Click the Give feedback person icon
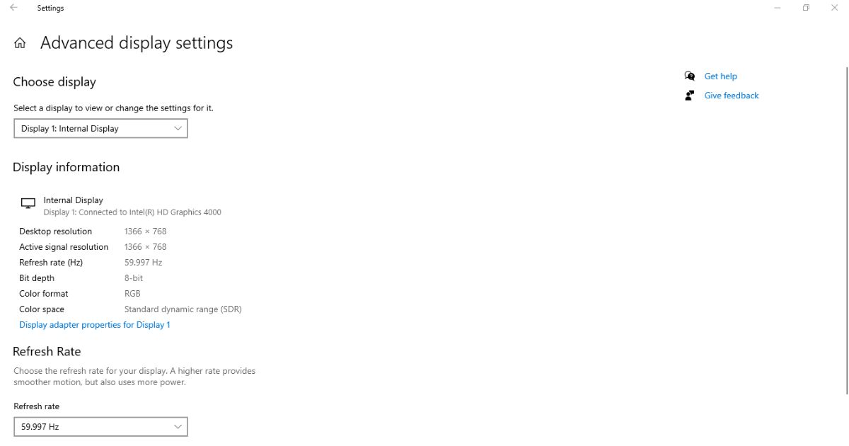 (x=690, y=96)
